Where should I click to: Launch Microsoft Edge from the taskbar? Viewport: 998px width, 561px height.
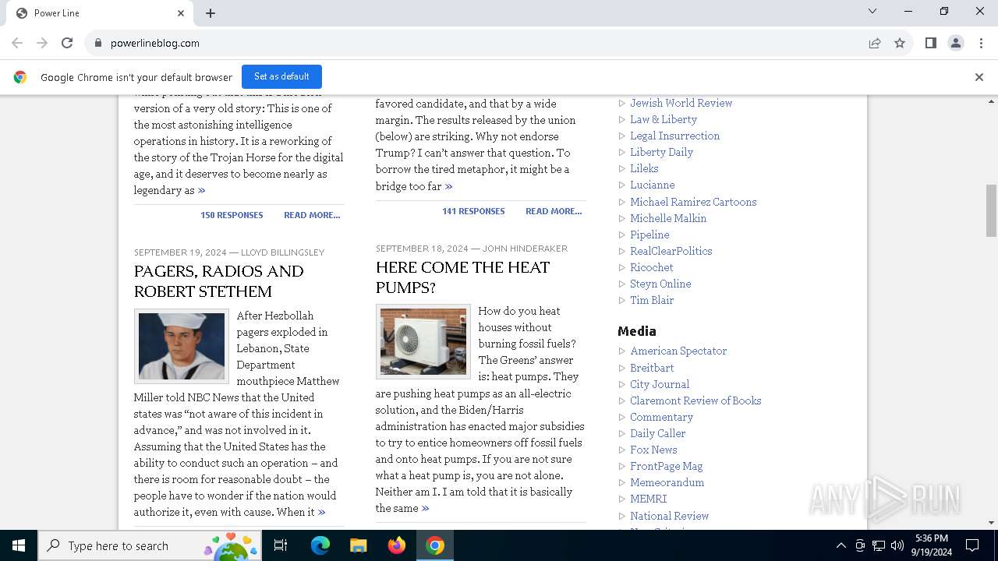click(x=320, y=545)
